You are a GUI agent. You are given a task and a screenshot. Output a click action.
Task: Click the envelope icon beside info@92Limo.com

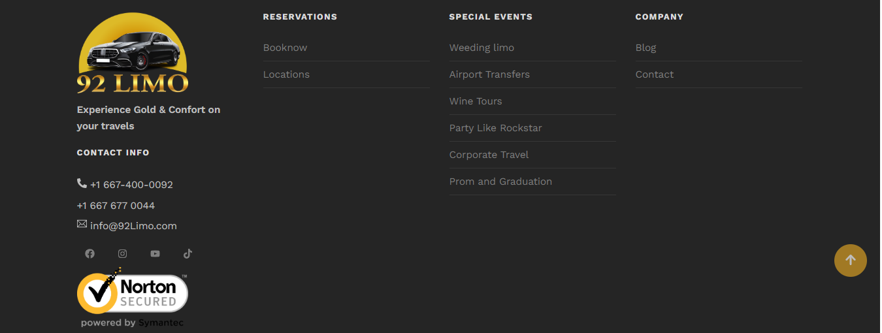click(x=82, y=224)
